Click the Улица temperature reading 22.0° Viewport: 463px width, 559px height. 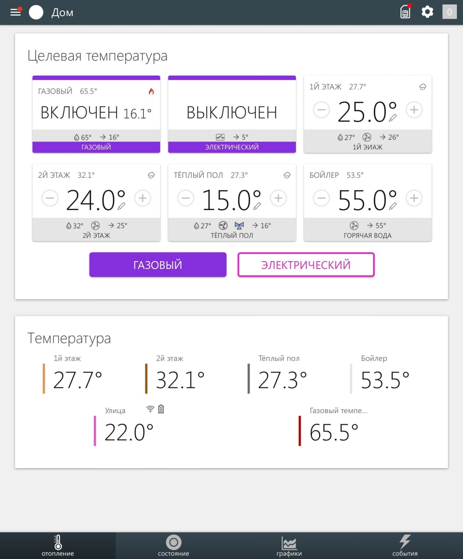(129, 432)
